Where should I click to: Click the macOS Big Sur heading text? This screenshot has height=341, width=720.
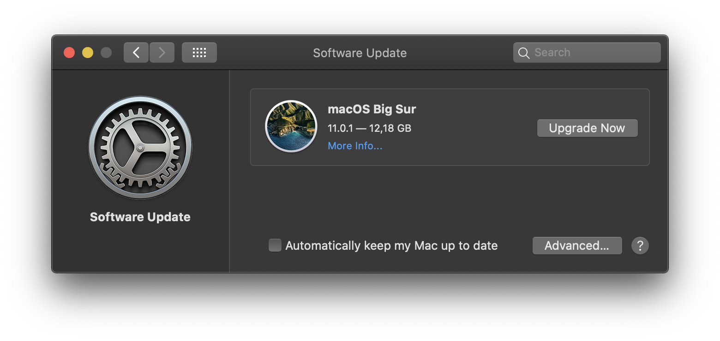pyautogui.click(x=372, y=109)
